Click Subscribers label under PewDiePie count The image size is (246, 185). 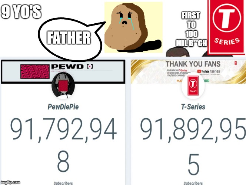click(63, 183)
